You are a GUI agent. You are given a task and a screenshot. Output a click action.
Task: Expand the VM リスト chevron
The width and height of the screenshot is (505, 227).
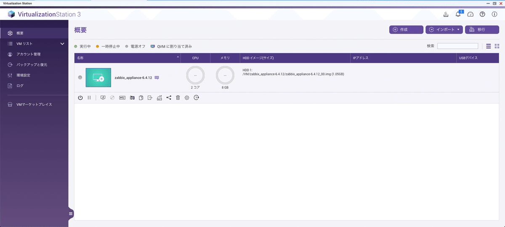click(x=62, y=43)
